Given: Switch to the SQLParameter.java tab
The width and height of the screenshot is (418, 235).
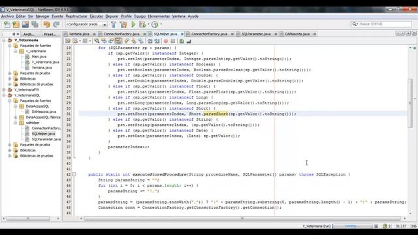Looking at the screenshot, I should [256, 34].
